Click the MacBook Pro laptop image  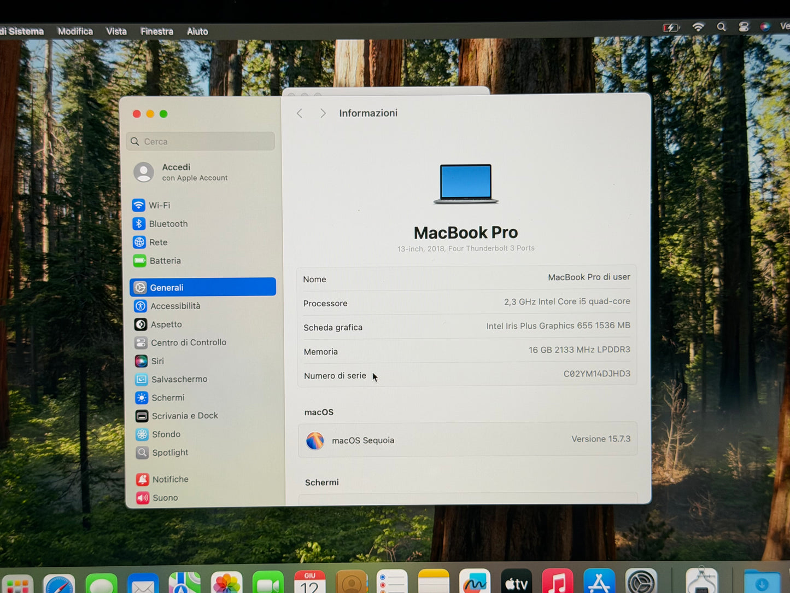pos(466,184)
